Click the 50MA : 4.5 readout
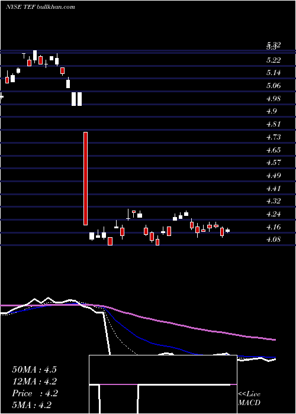 click(34, 370)
